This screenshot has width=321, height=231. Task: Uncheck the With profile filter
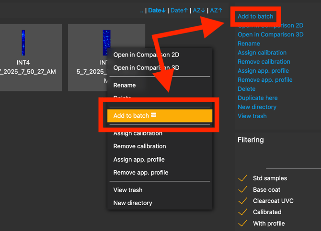(243, 223)
